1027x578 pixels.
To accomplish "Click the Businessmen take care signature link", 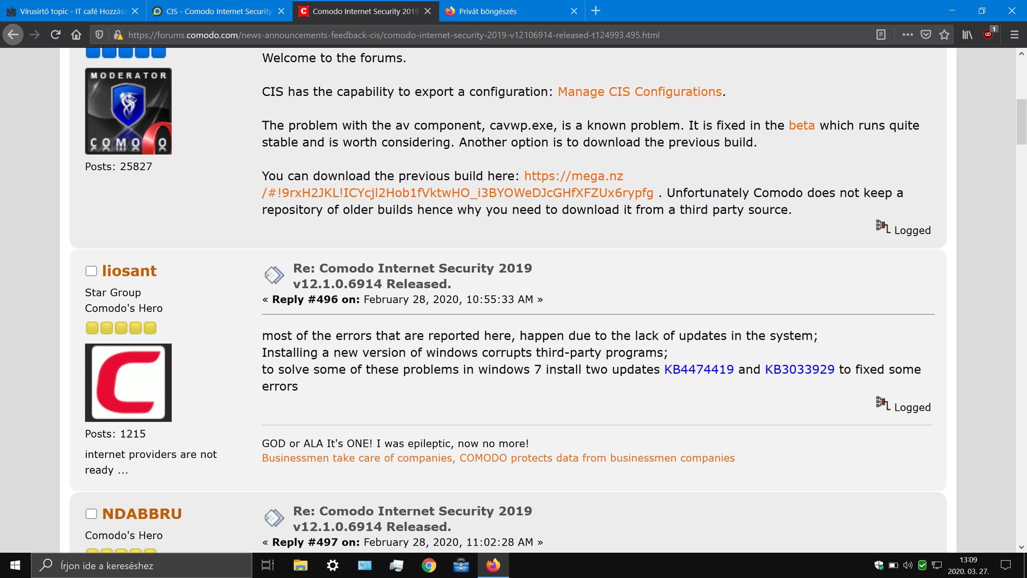I will (498, 458).
